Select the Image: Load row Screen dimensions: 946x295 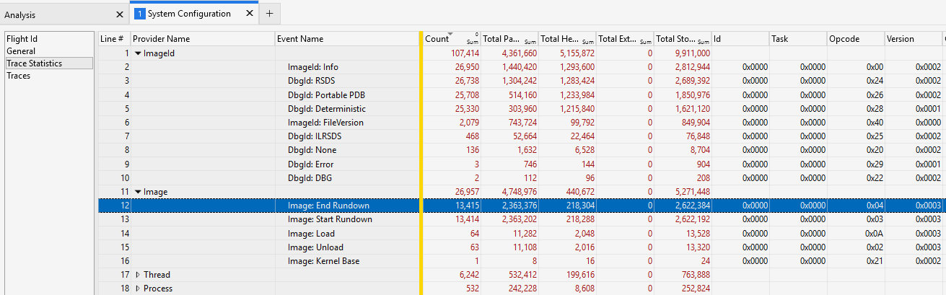520,233
